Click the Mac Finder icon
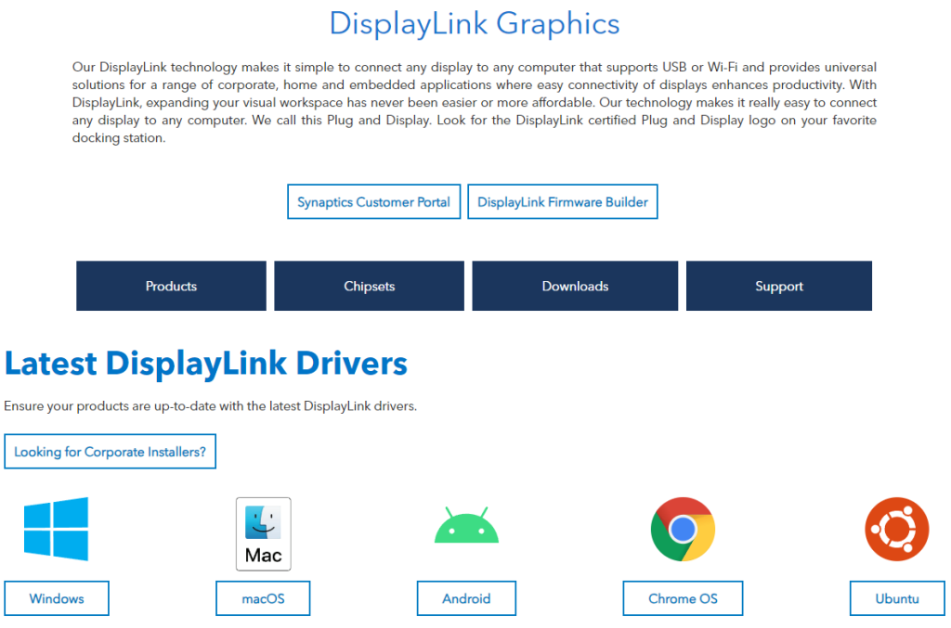Image resolution: width=951 pixels, height=628 pixels. tap(263, 533)
